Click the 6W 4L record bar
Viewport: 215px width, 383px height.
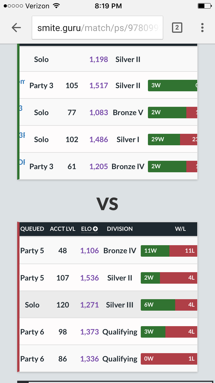[169, 305]
